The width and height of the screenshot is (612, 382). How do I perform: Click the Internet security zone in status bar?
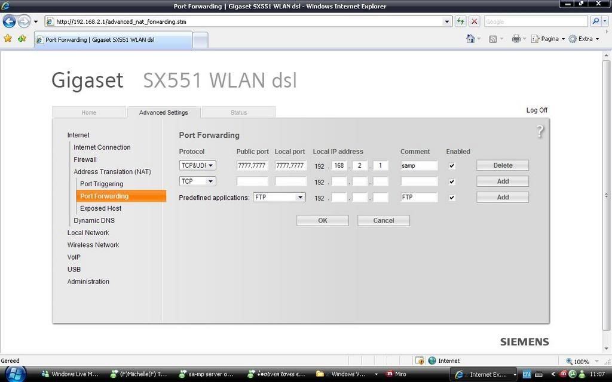pyautogui.click(x=444, y=361)
